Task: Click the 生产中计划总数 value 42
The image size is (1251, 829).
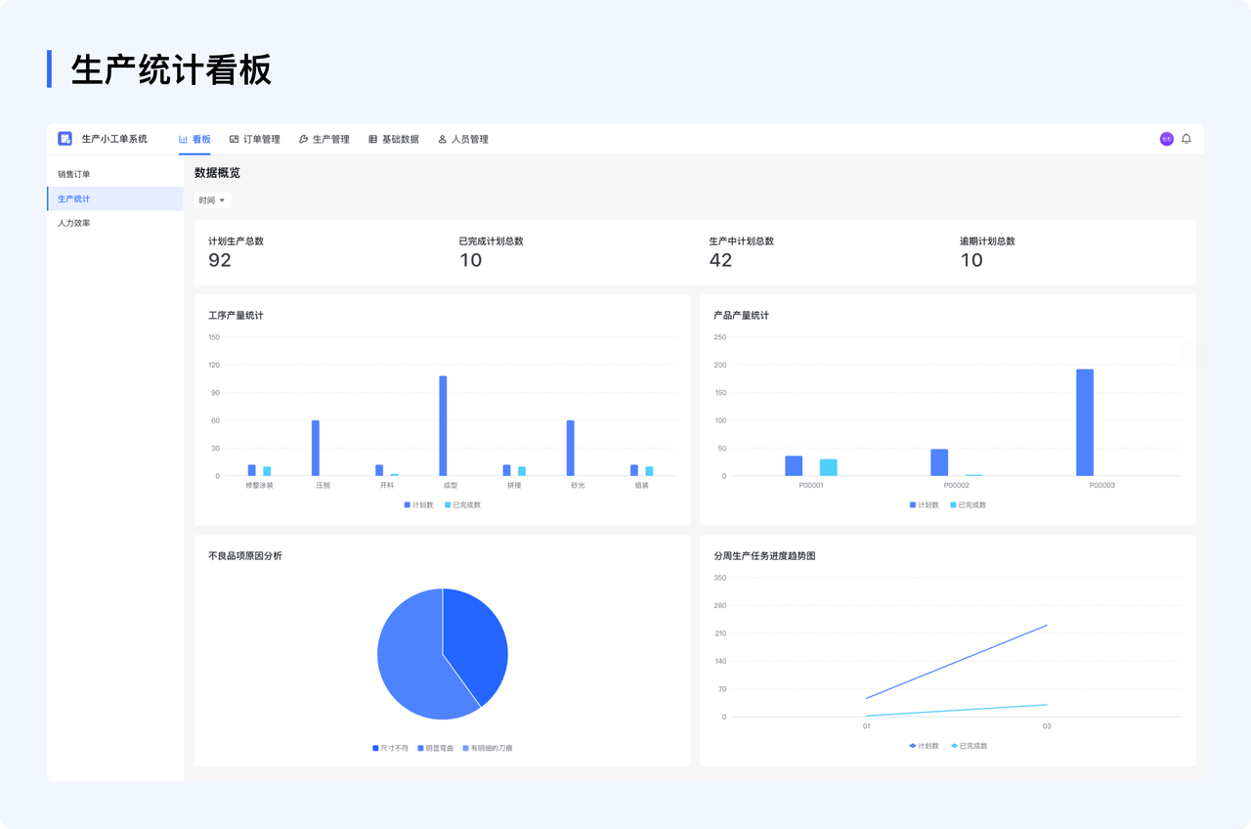Action: click(x=721, y=260)
